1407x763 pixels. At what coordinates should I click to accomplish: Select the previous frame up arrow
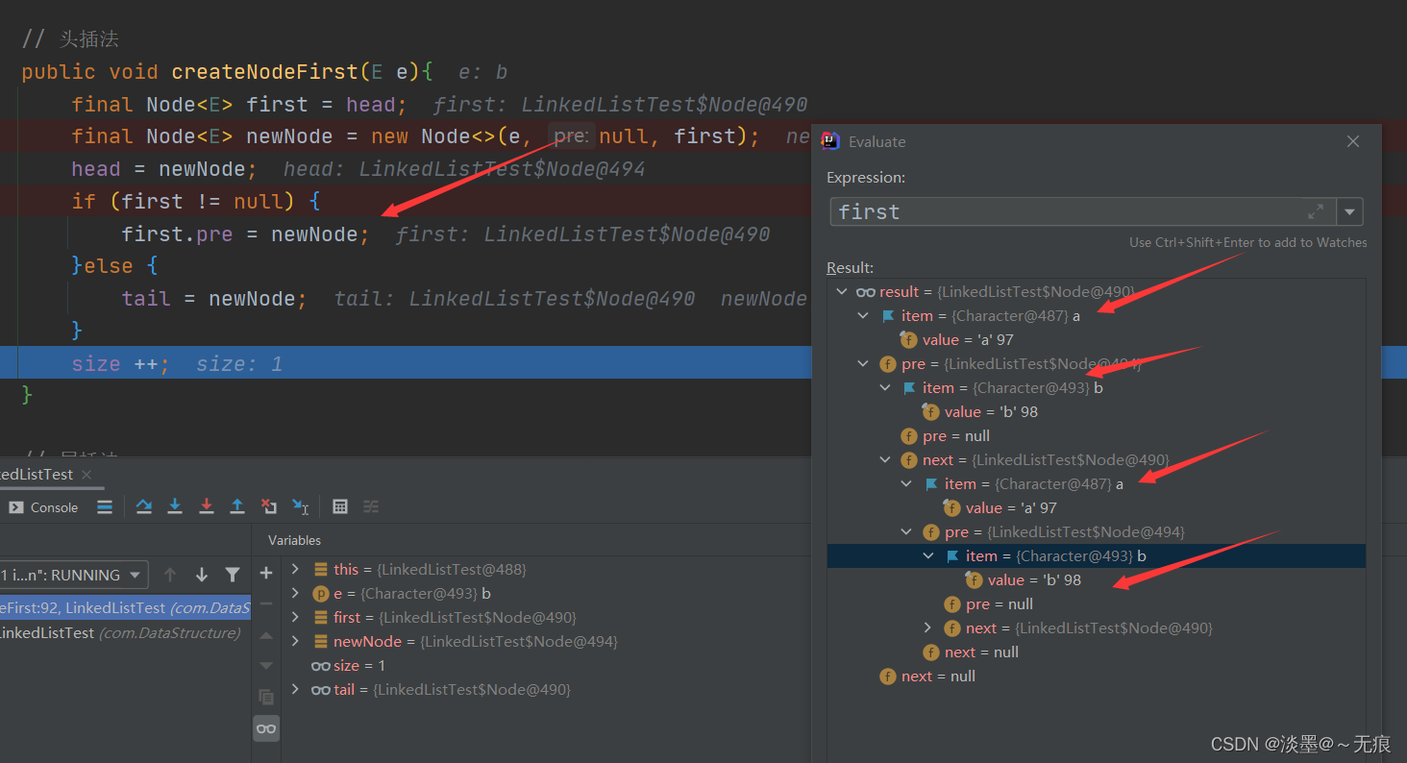tap(170, 575)
